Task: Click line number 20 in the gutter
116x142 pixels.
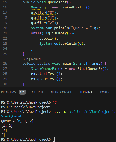Action: [5, 28]
